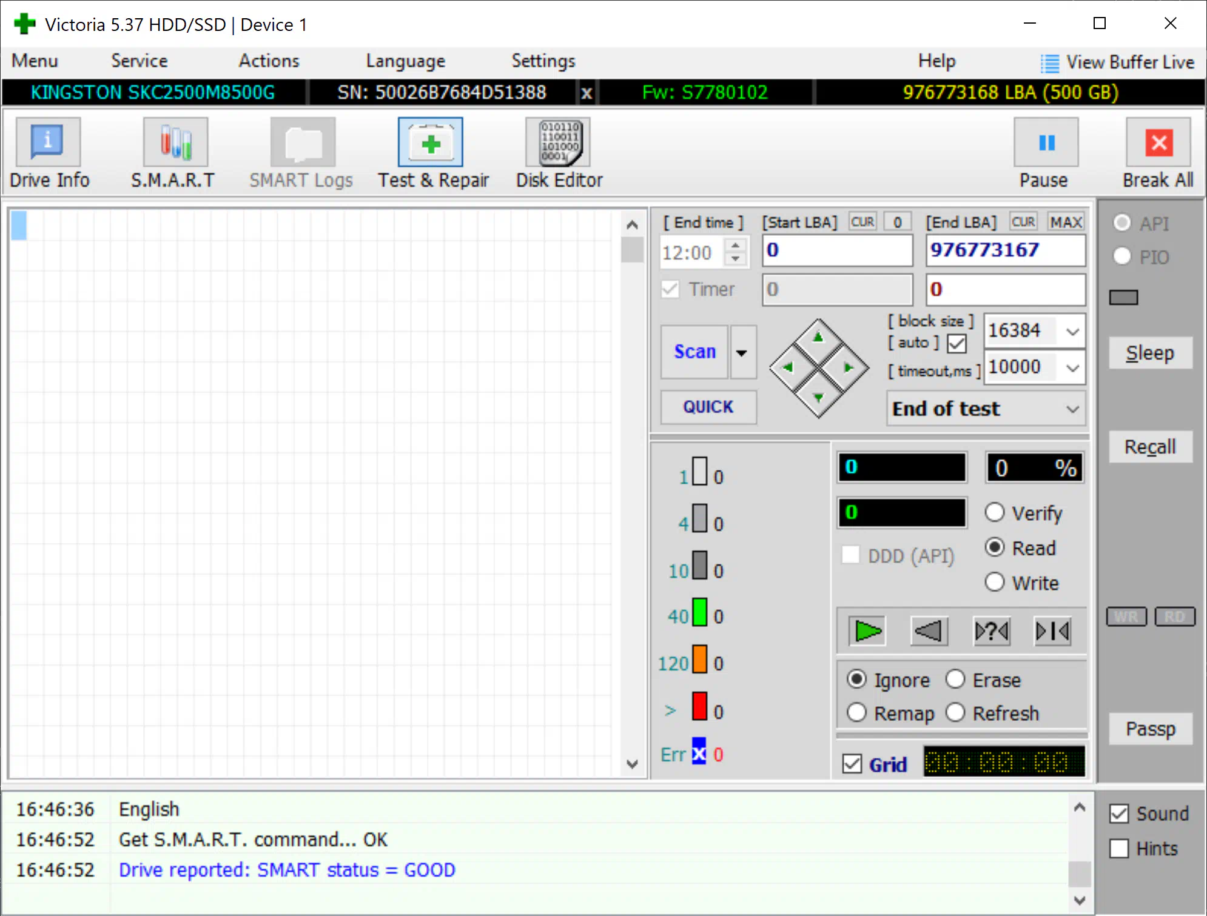The width and height of the screenshot is (1207, 916).
Task: Click the Err blue X block icon
Action: click(x=699, y=752)
